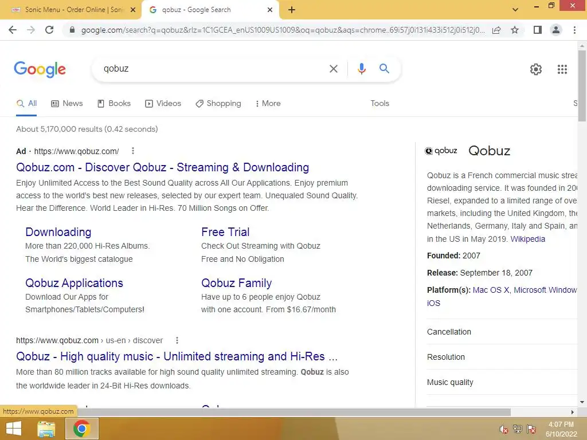Open Google settings gear

536,69
